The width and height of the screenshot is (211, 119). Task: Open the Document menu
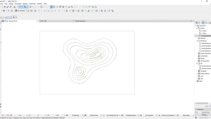point(18,4)
